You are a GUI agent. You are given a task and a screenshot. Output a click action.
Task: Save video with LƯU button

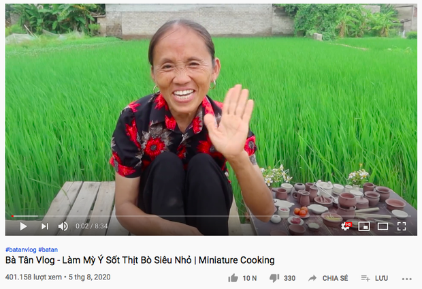click(x=381, y=278)
